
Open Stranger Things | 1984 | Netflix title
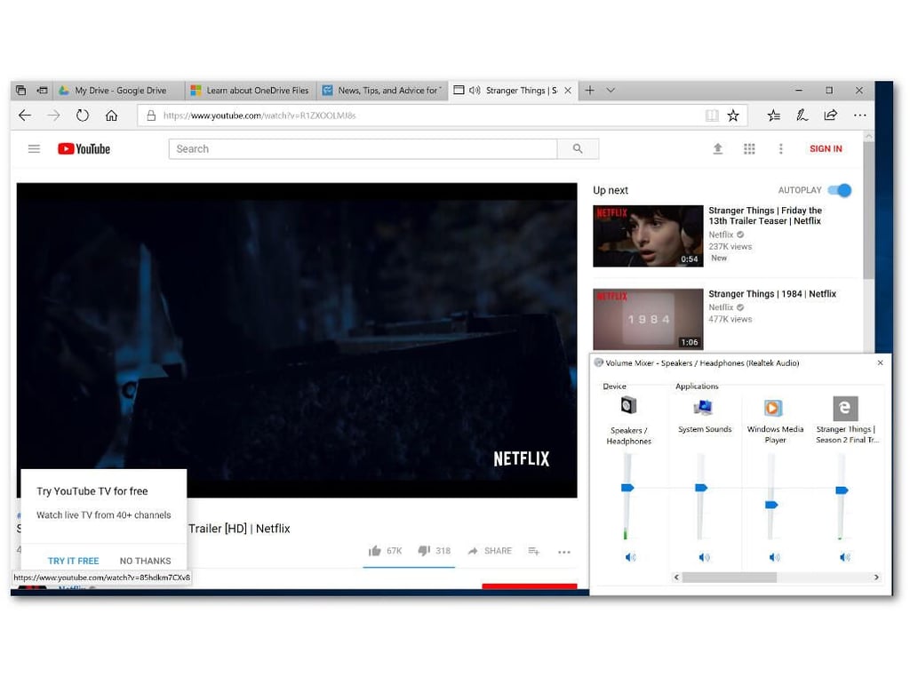772,294
